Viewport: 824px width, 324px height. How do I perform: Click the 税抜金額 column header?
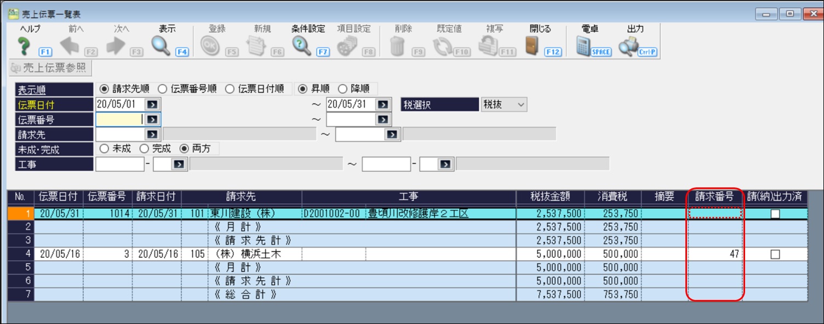click(x=550, y=197)
